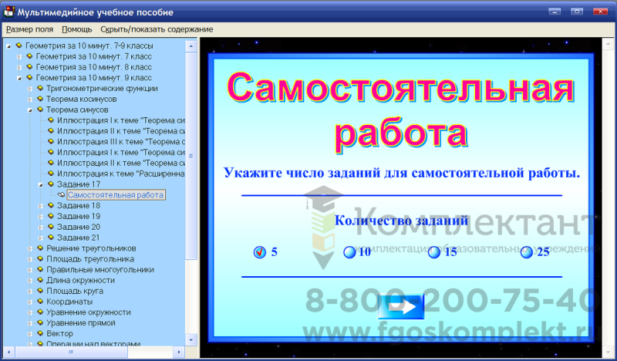Open the Помощь menu
The width and height of the screenshot is (617, 361).
point(76,29)
